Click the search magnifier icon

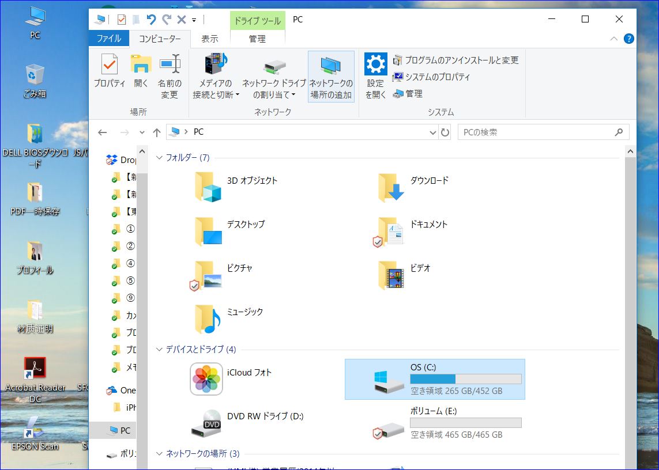(x=619, y=132)
